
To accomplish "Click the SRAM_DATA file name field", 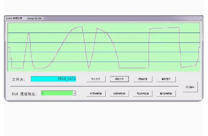I will [x=53, y=79].
